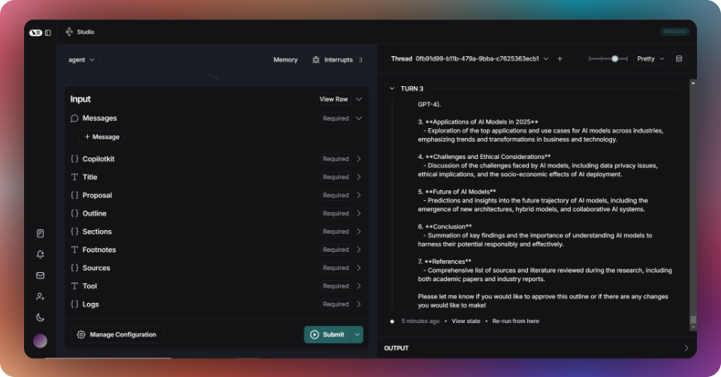This screenshot has width=721, height=377.
Task: Open the agent dropdown
Action: [x=81, y=60]
